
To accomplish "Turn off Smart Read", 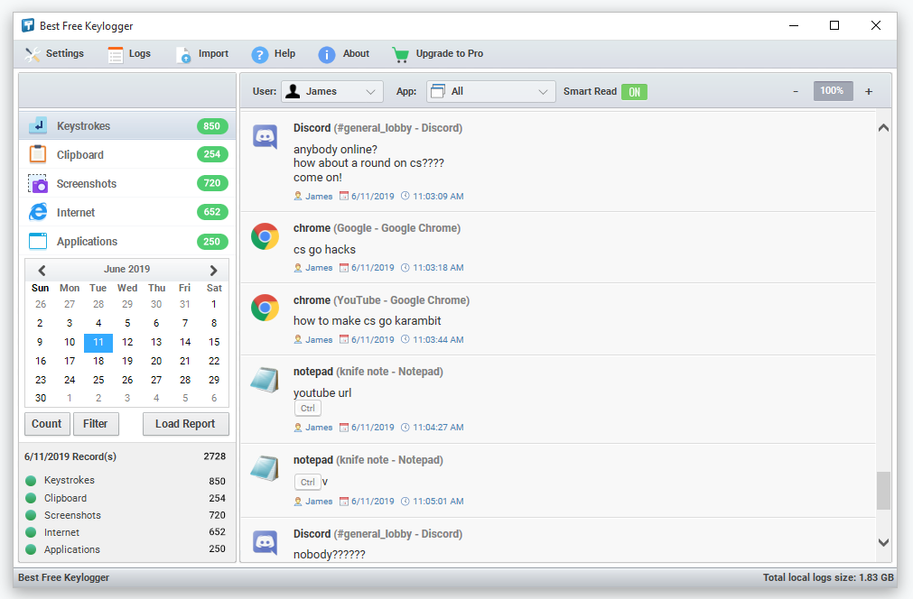I will coord(633,91).
